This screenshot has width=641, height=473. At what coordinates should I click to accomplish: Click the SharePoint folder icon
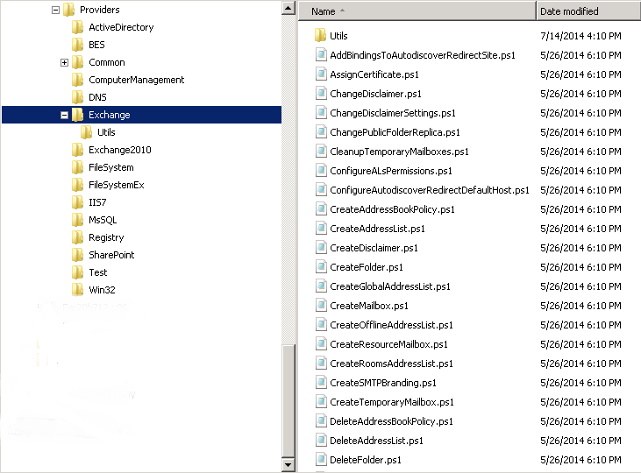click(x=77, y=255)
